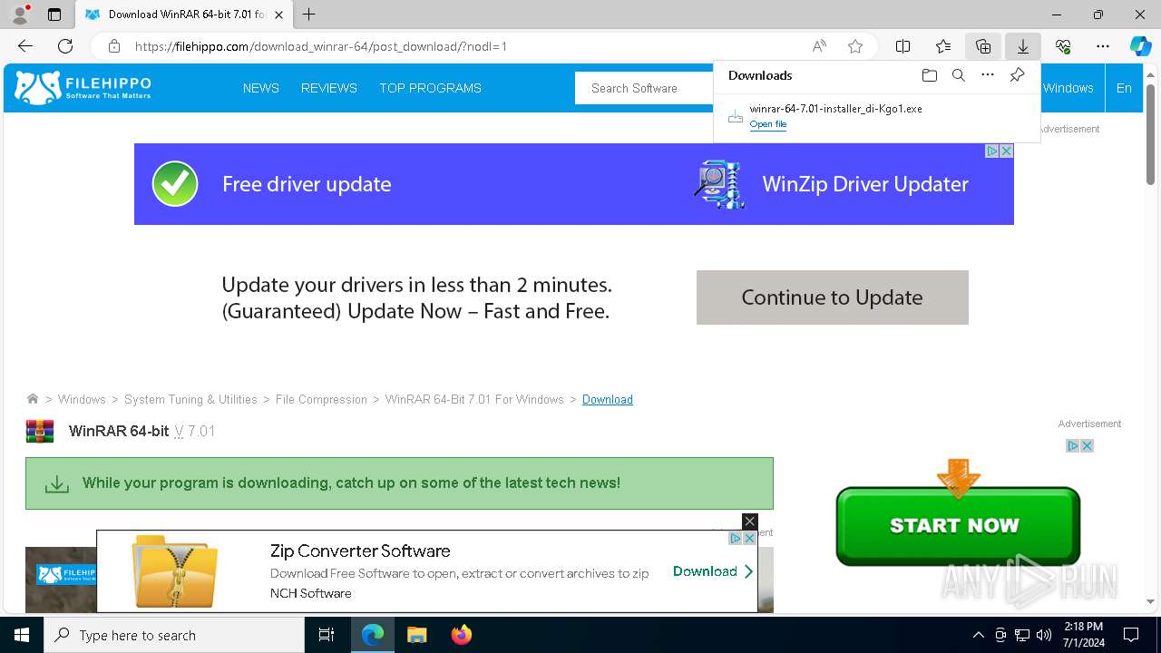The height and width of the screenshot is (653, 1161).
Task: Open File Compression breadcrumb
Action: 321,399
